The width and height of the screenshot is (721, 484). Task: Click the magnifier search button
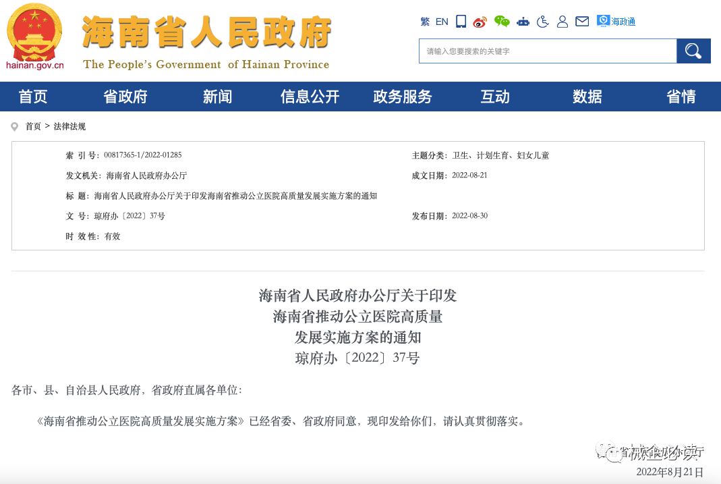tap(693, 51)
